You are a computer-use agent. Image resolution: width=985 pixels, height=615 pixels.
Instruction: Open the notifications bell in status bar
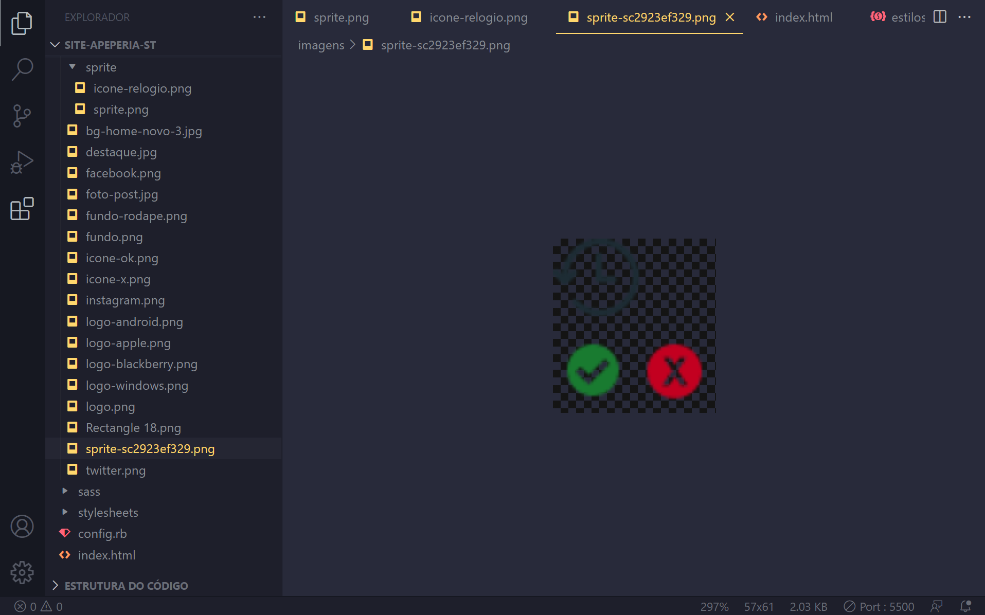(x=965, y=606)
